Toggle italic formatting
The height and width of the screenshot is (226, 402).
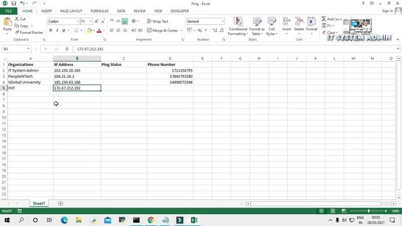click(57, 30)
